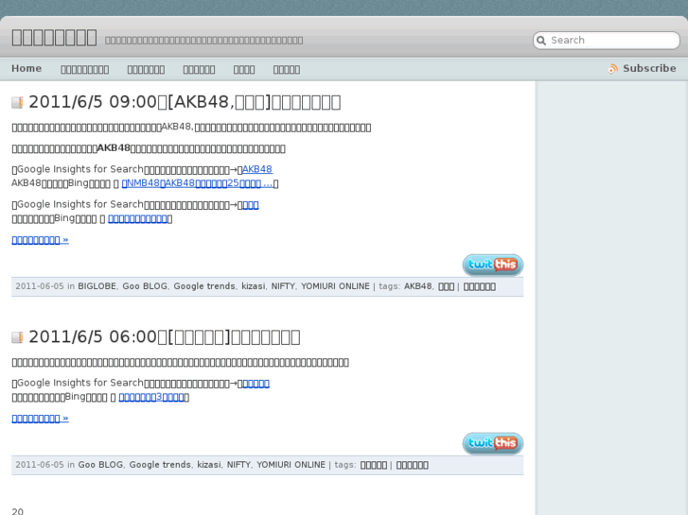Click the read more link under AKB48 post

click(40, 240)
